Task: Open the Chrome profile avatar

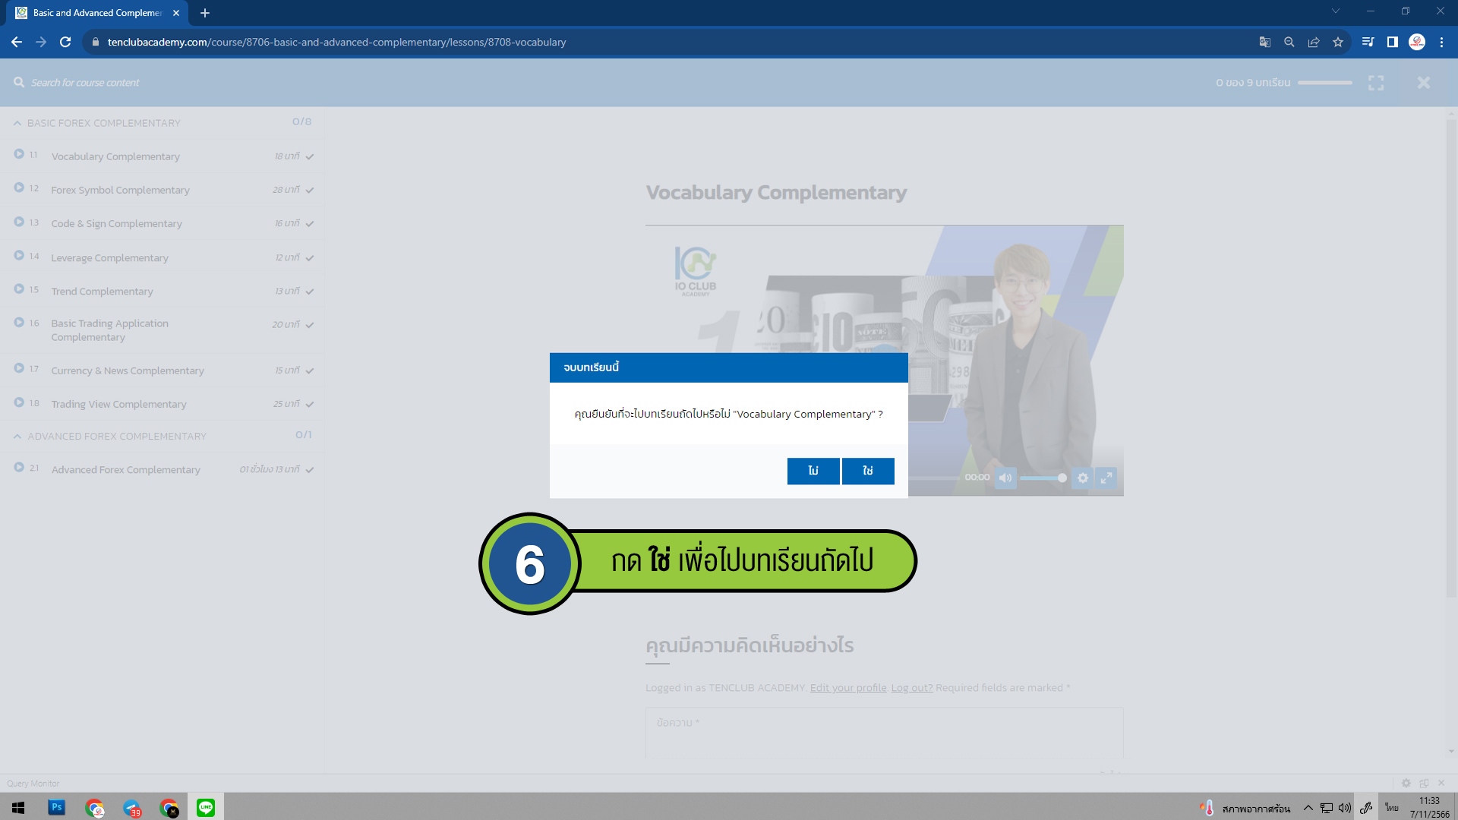Action: [x=1417, y=42]
